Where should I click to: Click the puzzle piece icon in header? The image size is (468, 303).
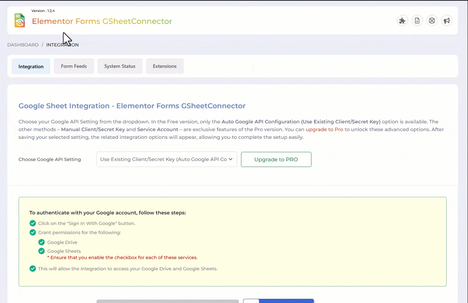tap(402, 21)
